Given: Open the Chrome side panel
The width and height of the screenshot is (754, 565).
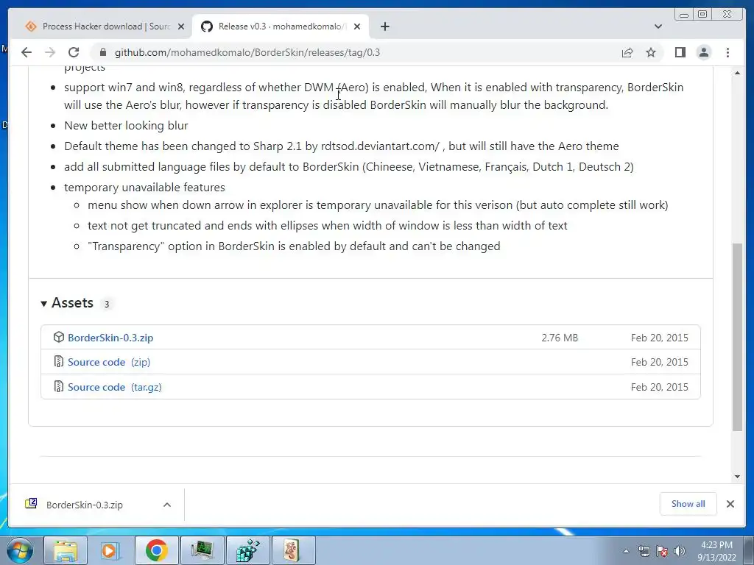Looking at the screenshot, I should pyautogui.click(x=680, y=52).
